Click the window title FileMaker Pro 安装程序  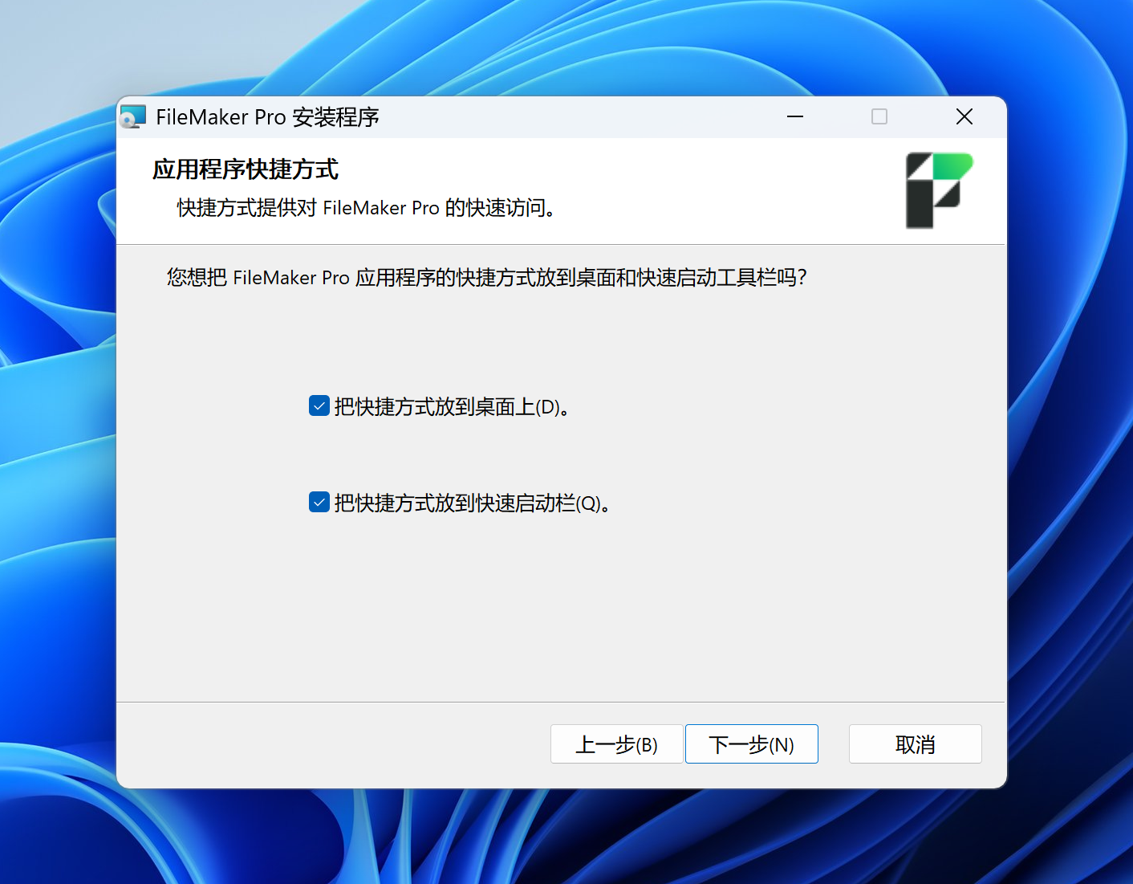click(267, 117)
